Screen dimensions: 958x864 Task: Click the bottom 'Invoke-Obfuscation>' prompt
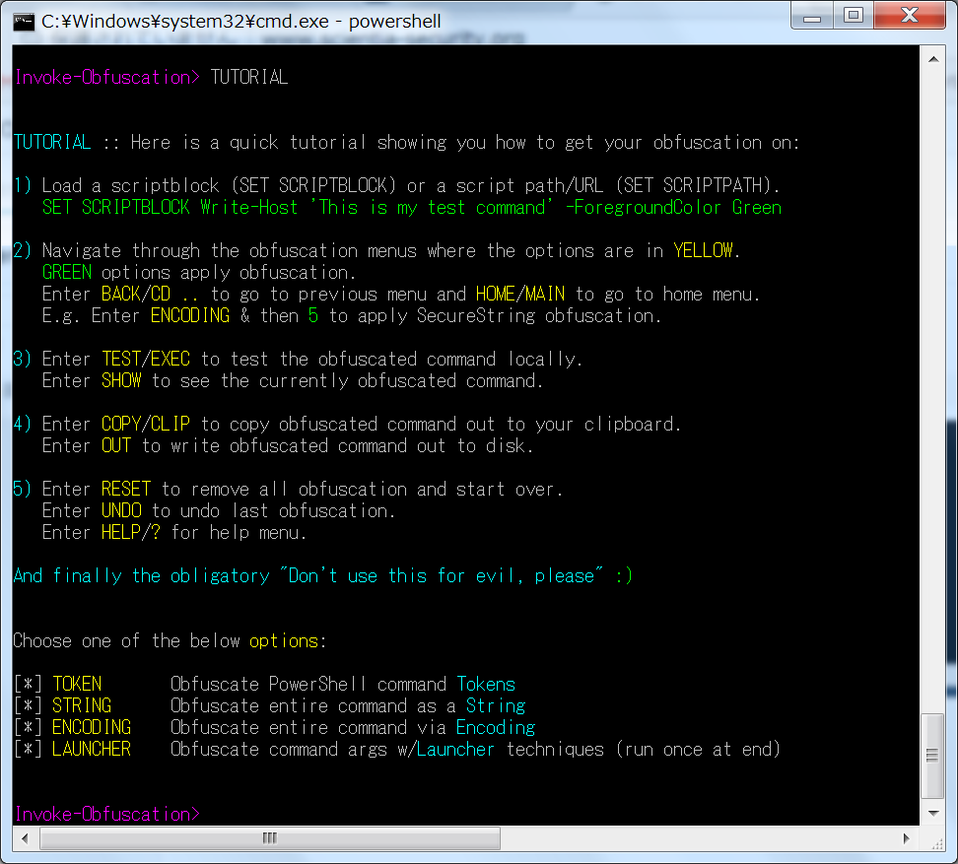pos(106,814)
